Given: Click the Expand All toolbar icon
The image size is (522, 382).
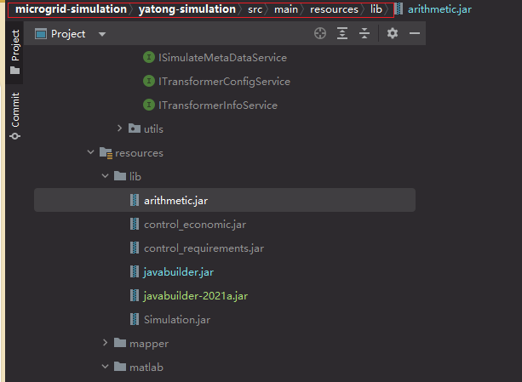Looking at the screenshot, I should click(x=342, y=33).
